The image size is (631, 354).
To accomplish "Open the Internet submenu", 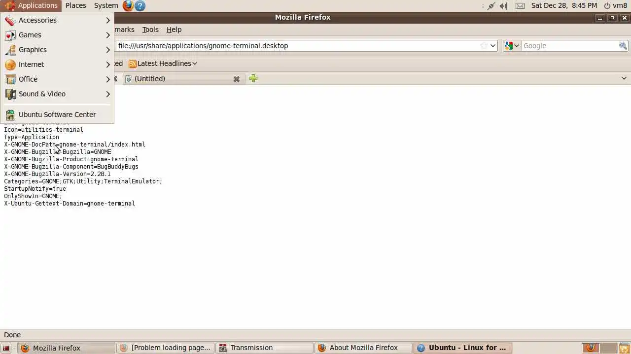I will pos(57,64).
